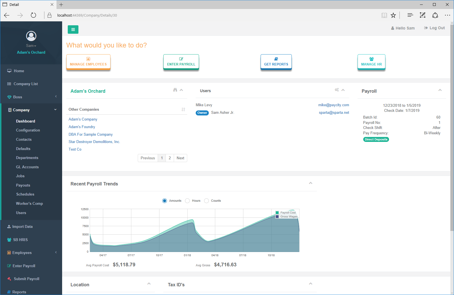The height and width of the screenshot is (295, 454).
Task: Open browser share icon
Action: tap(435, 15)
